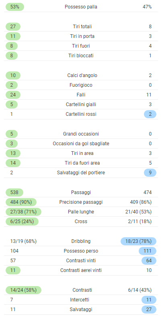
Task: Click the Cartellini gialli label
Action: 81,105
